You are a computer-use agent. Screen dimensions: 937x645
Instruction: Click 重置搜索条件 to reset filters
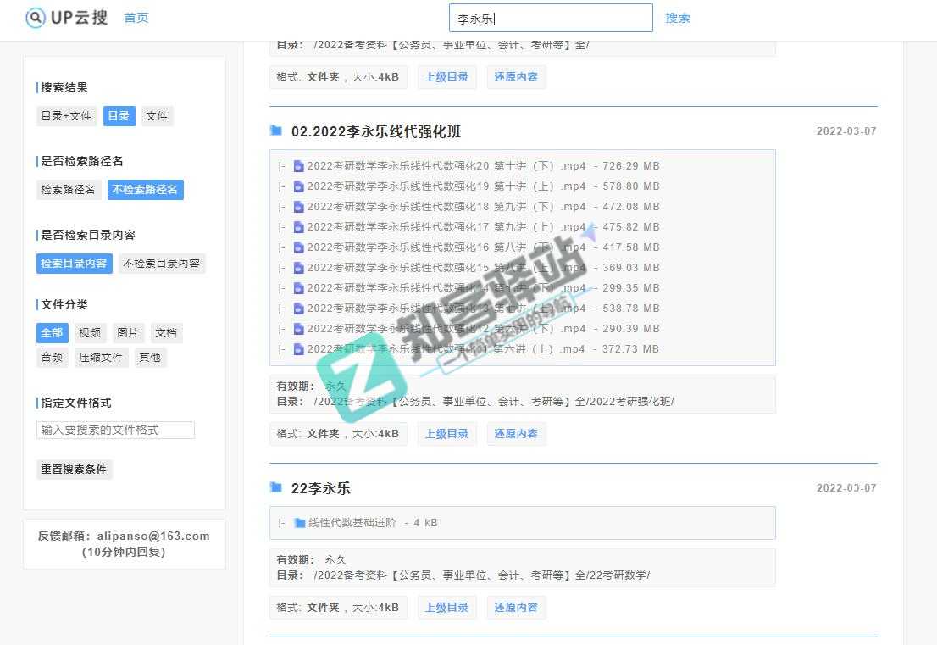74,469
